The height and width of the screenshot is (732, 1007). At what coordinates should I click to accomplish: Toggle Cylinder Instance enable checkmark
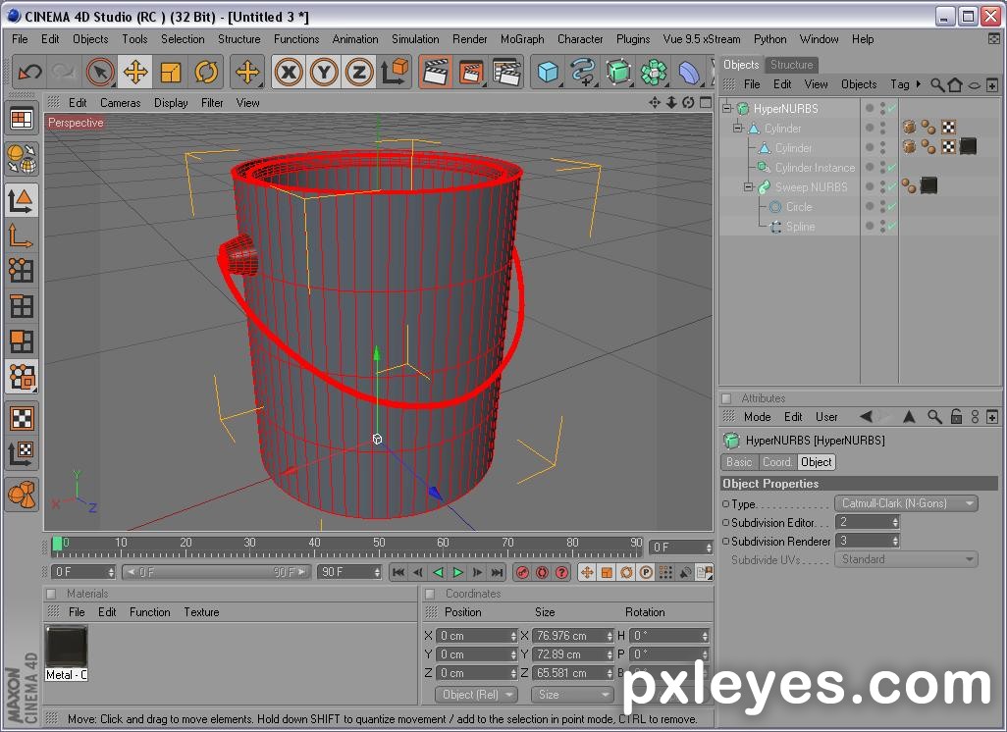[892, 167]
